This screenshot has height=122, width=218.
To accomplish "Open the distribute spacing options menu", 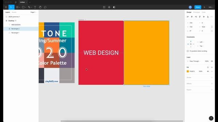I will point(212,17).
